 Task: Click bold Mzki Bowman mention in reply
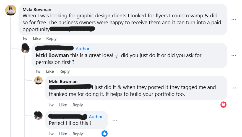(53, 55)
